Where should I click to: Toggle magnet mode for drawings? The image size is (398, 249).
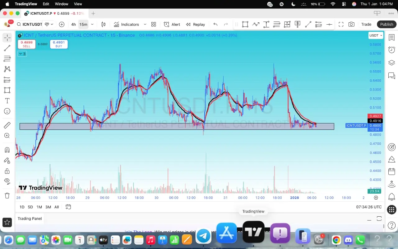pos(7,150)
